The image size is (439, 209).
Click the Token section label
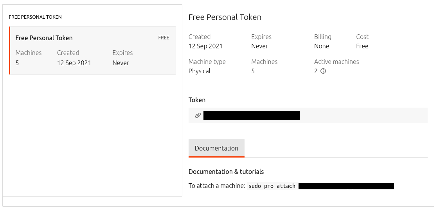[197, 100]
